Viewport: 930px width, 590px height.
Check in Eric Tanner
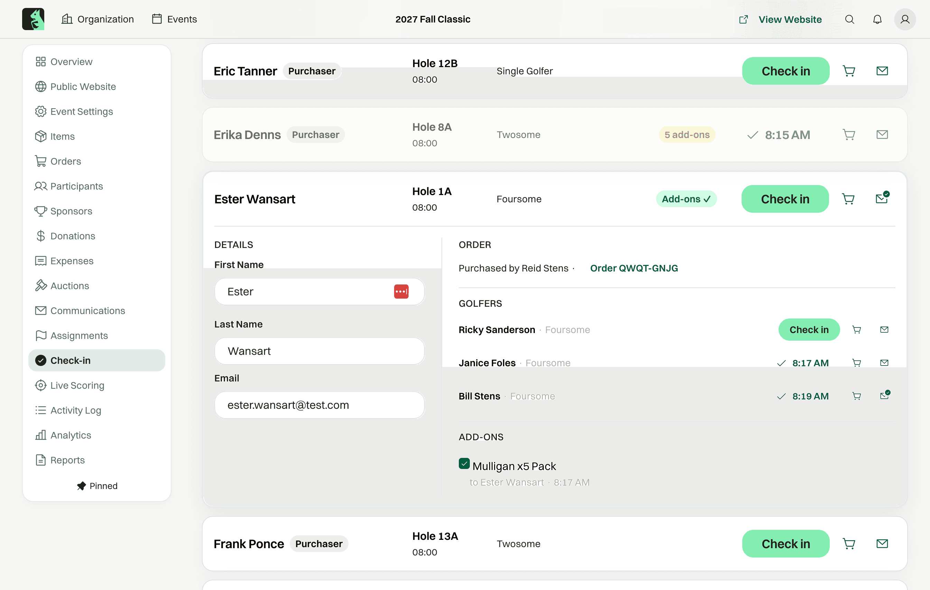(785, 71)
